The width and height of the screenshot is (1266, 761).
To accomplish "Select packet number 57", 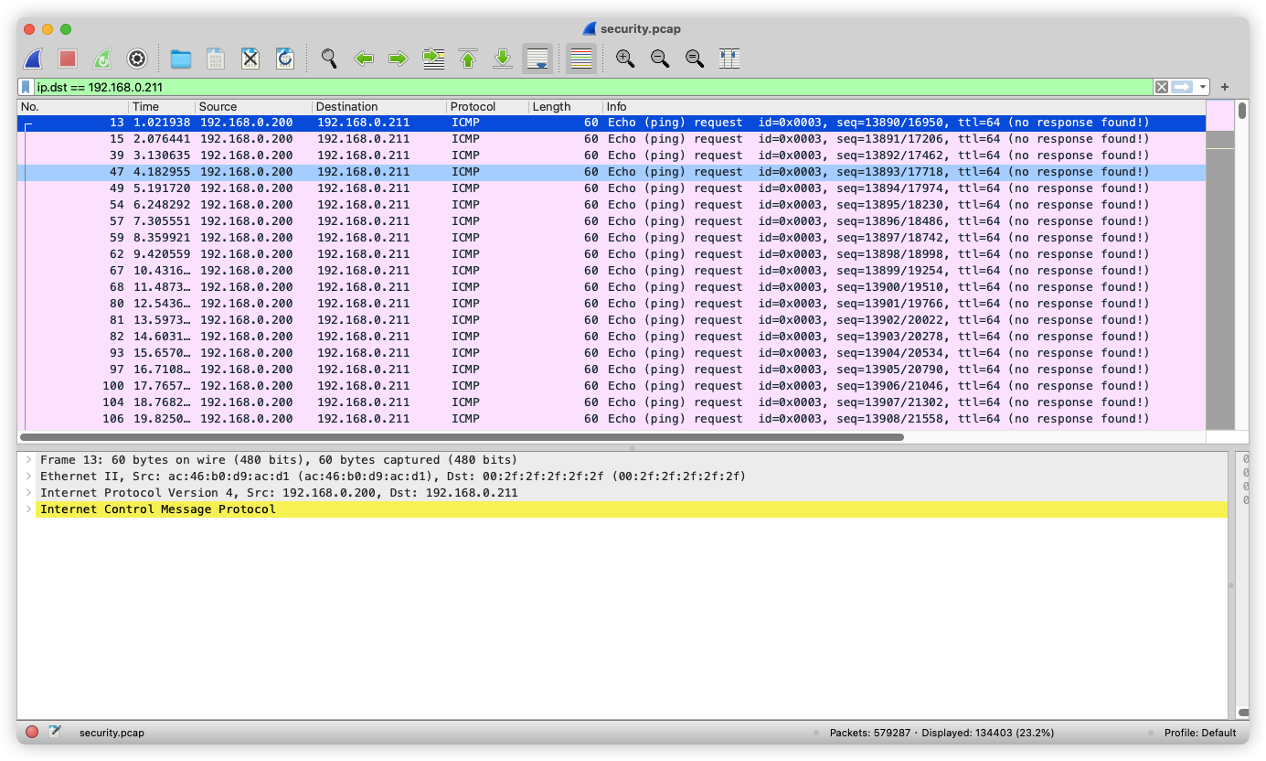I will pyautogui.click(x=612, y=221).
